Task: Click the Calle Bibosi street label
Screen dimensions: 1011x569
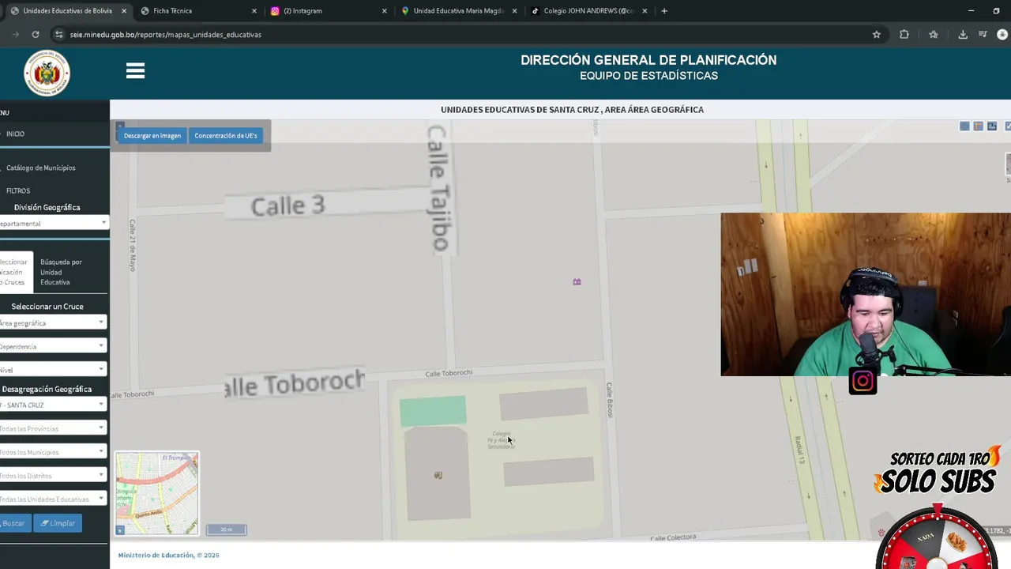Action: [x=610, y=400]
